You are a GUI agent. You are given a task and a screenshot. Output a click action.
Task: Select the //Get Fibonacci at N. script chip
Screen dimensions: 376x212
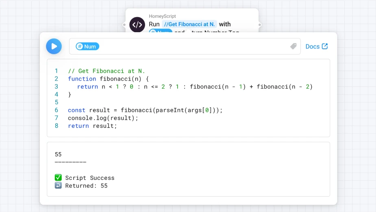(x=189, y=24)
